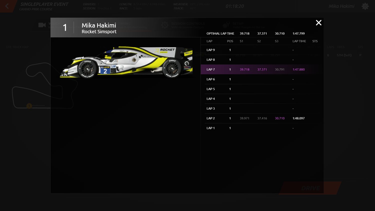Click SINGLEPLAYER EVENT title
The height and width of the screenshot is (211, 375).
44,4
